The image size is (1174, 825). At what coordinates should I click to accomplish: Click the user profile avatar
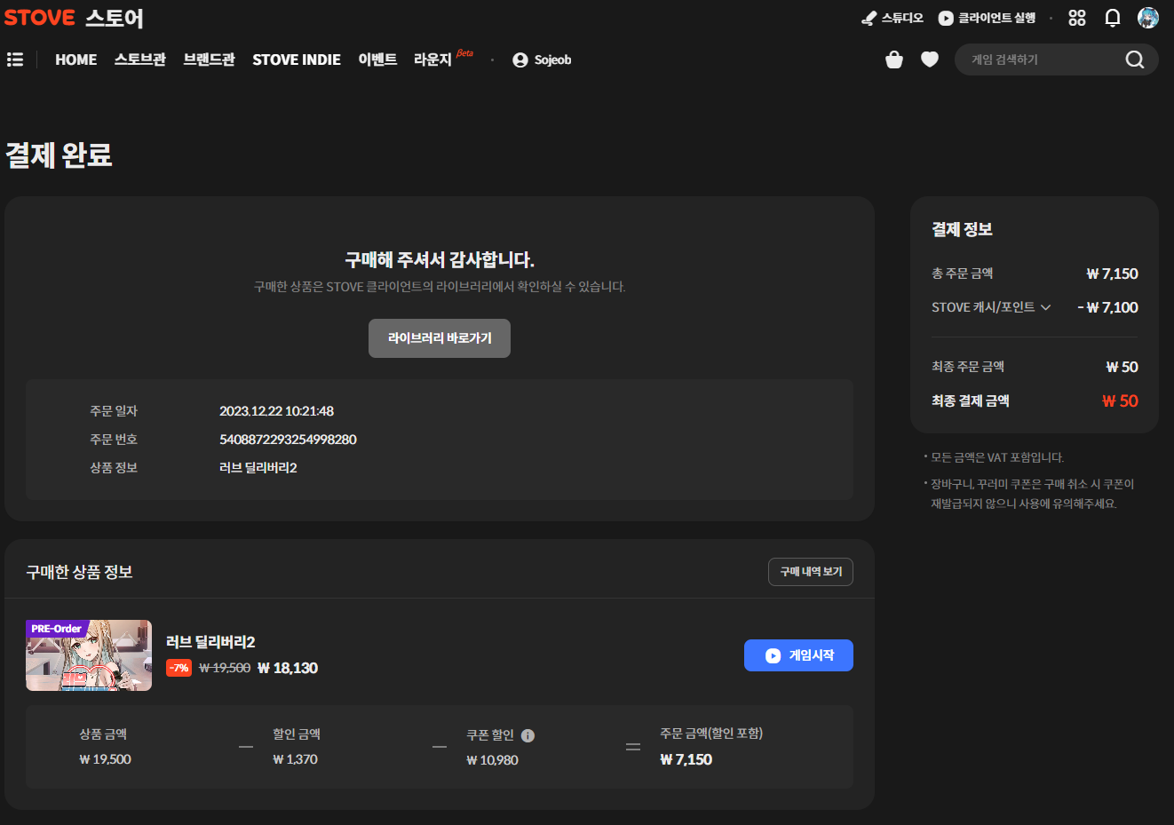[x=1147, y=18]
